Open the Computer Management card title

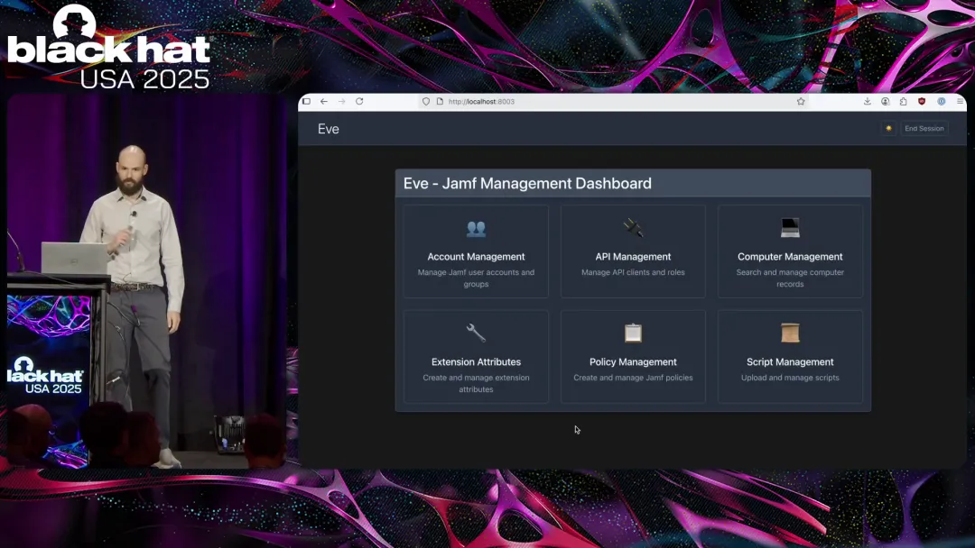[790, 257]
